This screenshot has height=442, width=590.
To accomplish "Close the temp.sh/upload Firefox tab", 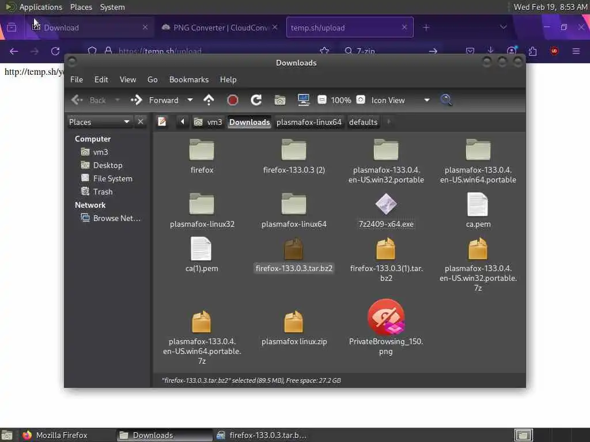I will [404, 27].
